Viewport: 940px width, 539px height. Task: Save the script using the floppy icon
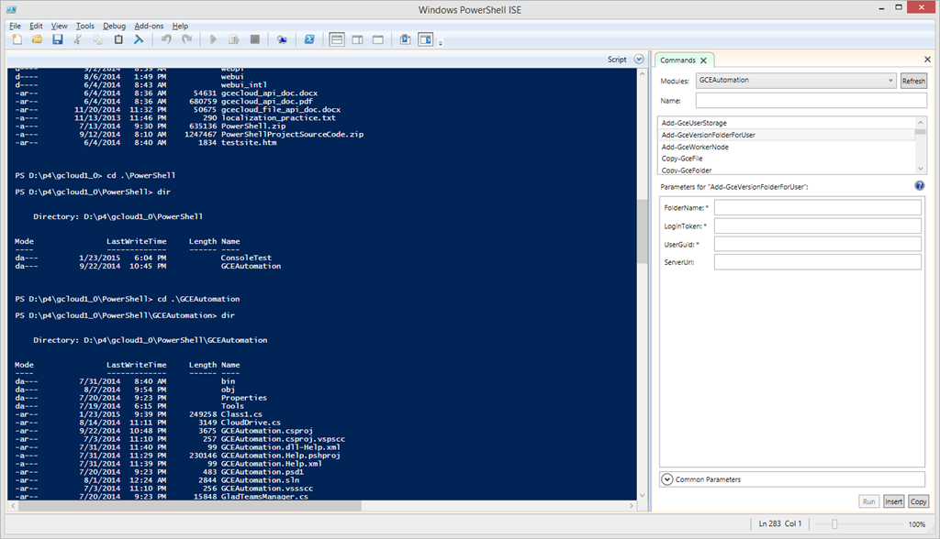coord(57,40)
